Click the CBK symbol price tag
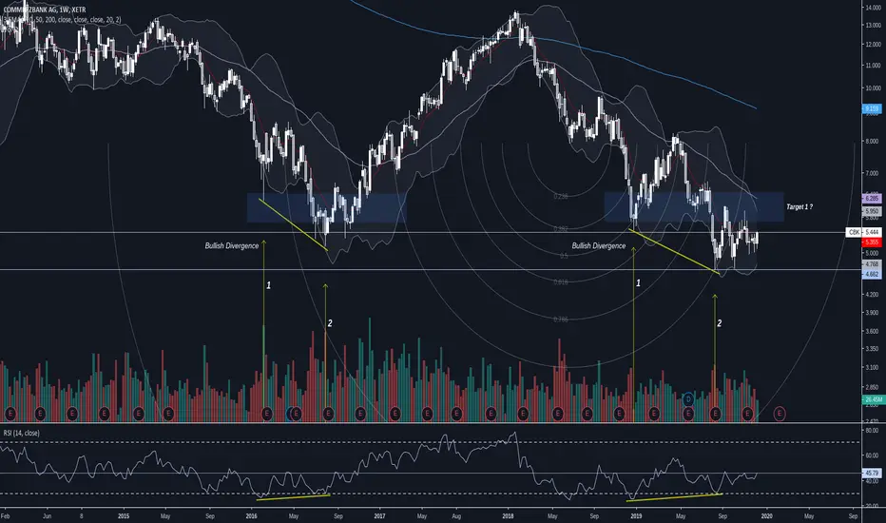This screenshot has width=886, height=523. (854, 232)
